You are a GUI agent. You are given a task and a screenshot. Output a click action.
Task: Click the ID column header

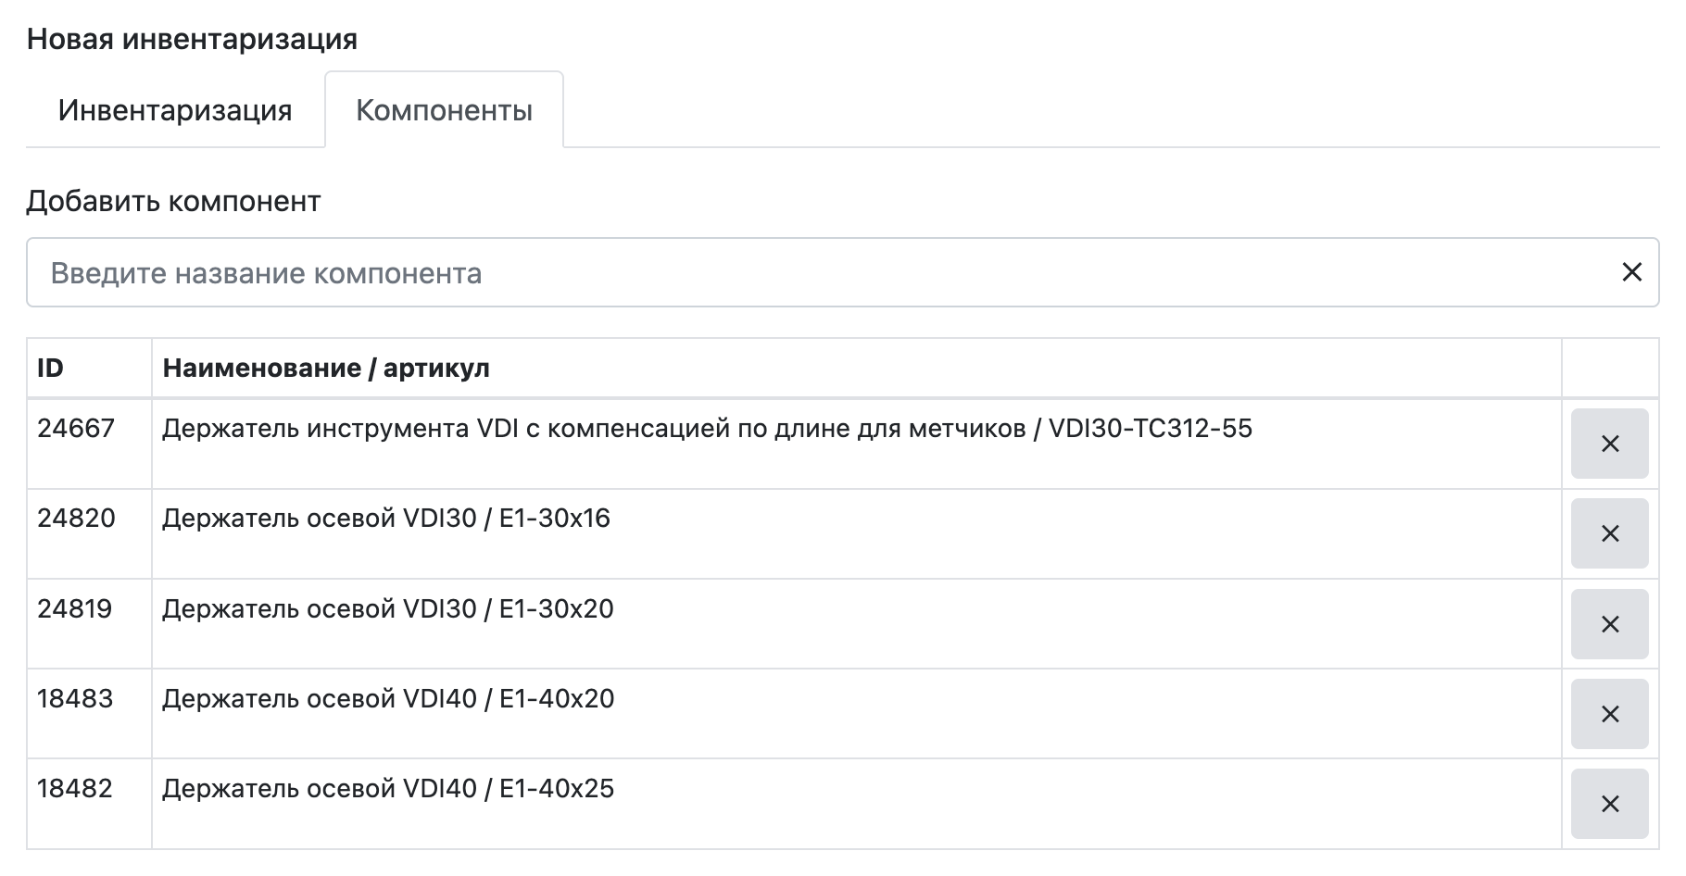pos(51,369)
